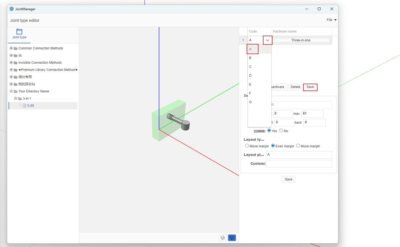Click the Custom text field
400x247 pixels.
(x=299, y=164)
